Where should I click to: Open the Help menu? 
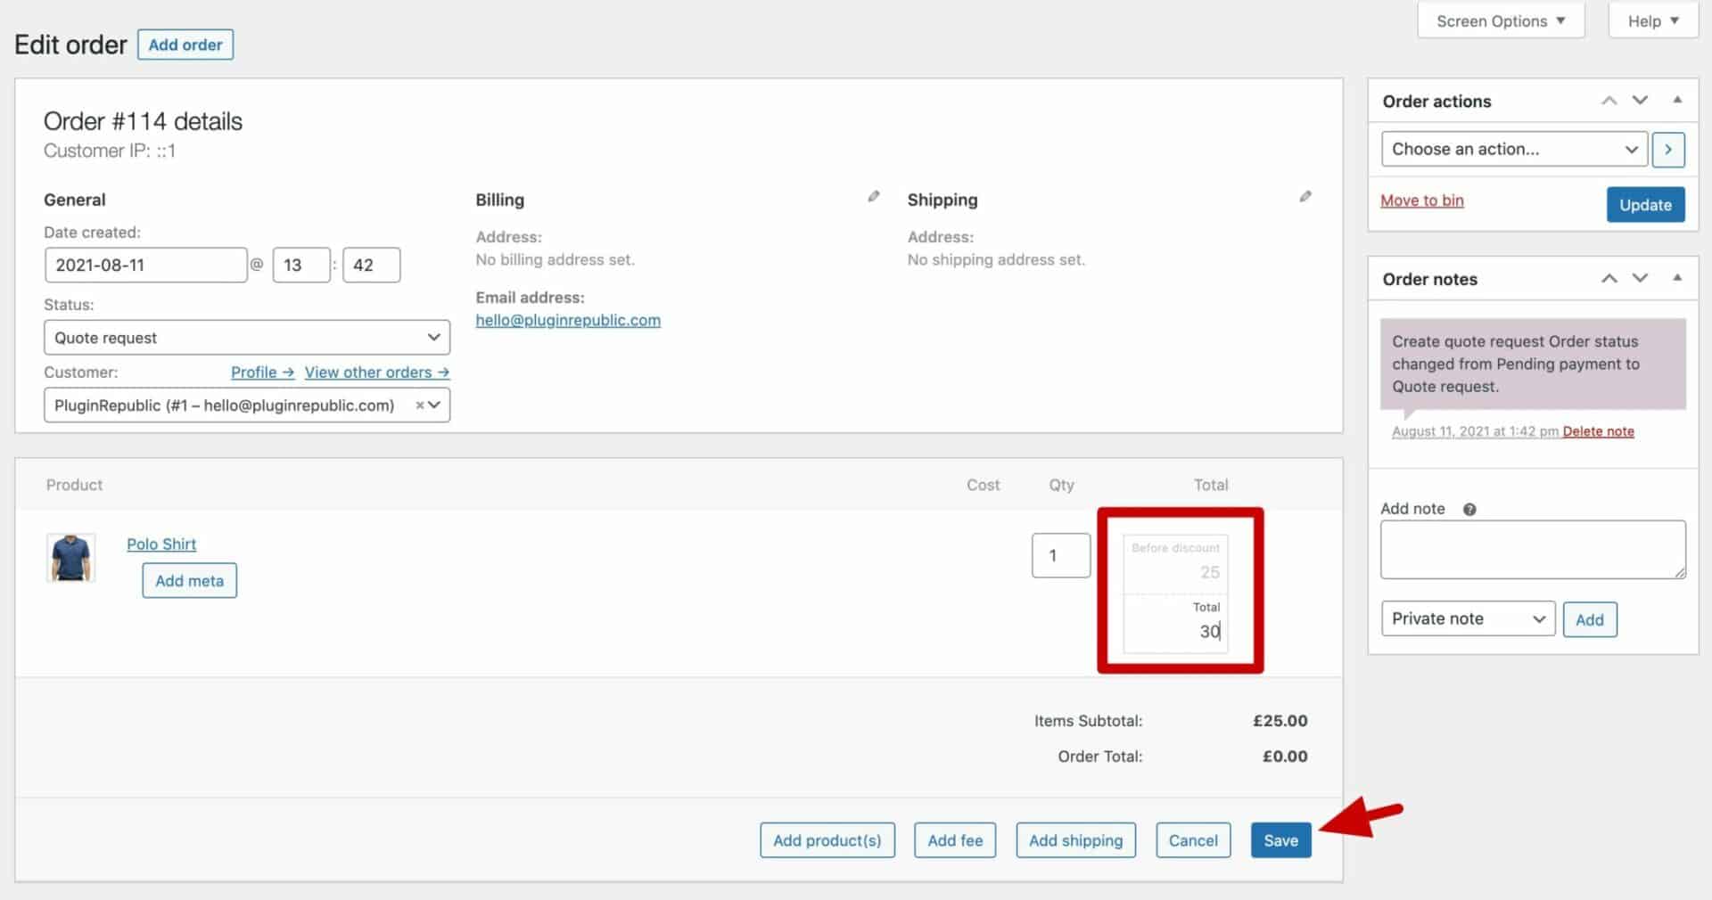1651,20
